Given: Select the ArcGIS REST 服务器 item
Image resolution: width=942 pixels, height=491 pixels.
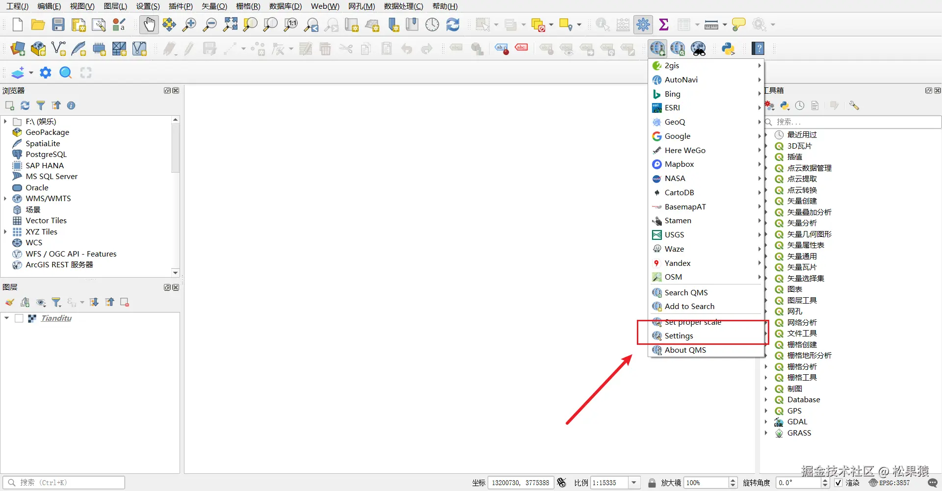Looking at the screenshot, I should pyautogui.click(x=59, y=265).
